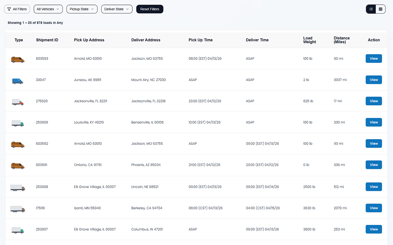Click the green truck icon for shipment 253907
393x245 pixels.
(18, 230)
